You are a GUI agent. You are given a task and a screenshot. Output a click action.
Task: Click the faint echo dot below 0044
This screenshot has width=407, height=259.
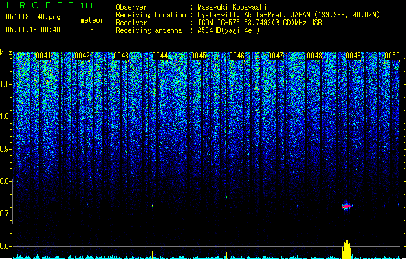point(152,206)
